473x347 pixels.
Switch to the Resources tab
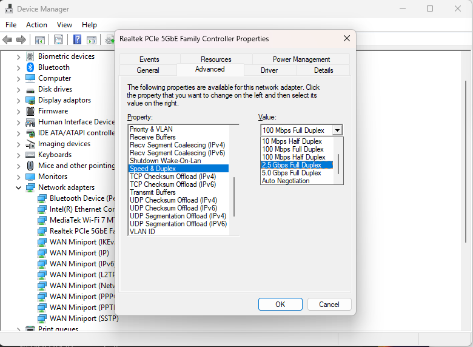coord(216,59)
